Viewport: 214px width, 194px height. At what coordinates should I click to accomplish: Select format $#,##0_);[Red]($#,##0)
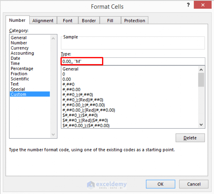tap(130, 120)
